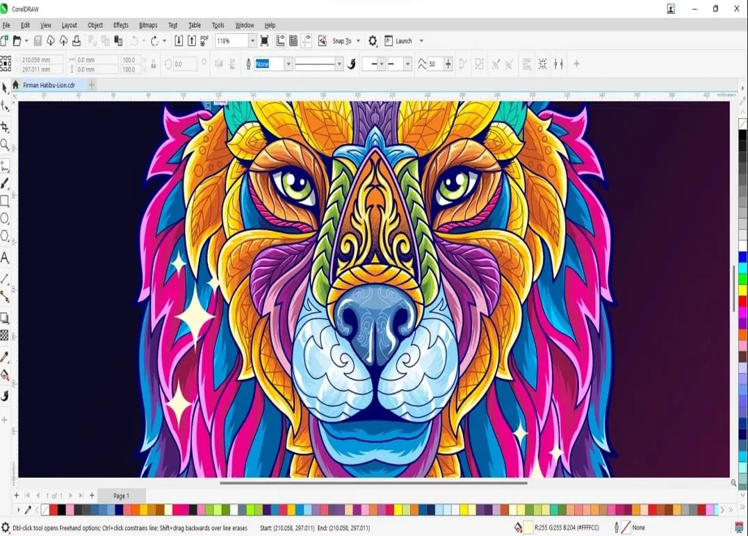Select the Page 1 tab
The image size is (748, 536).
pos(121,496)
